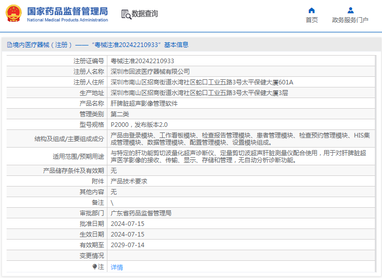Click registrant address ending 601A
Viewport: 382px width, 278px height.
pyautogui.click(x=202, y=82)
